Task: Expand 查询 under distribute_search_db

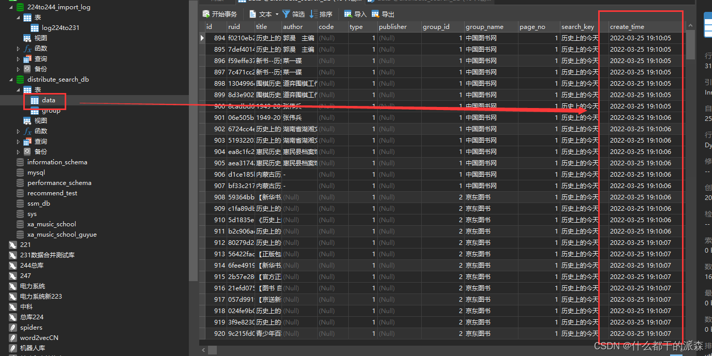Action: [x=19, y=142]
